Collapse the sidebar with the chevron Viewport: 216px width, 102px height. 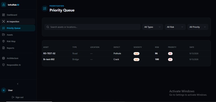(18, 84)
